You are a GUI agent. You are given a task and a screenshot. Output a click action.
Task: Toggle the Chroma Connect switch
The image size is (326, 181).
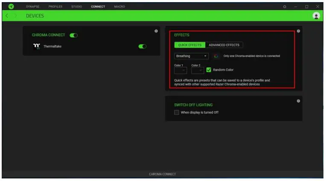73,35
